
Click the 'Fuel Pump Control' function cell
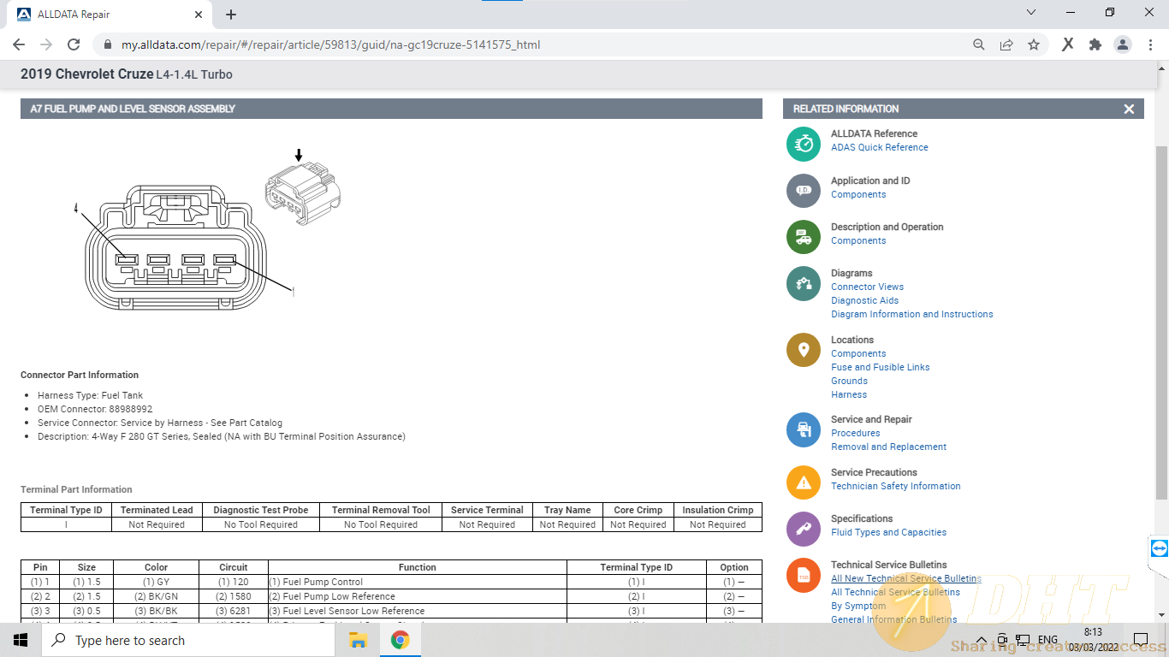point(418,582)
